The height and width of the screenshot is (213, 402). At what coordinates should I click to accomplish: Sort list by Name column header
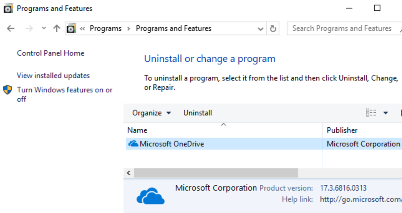[137, 130]
